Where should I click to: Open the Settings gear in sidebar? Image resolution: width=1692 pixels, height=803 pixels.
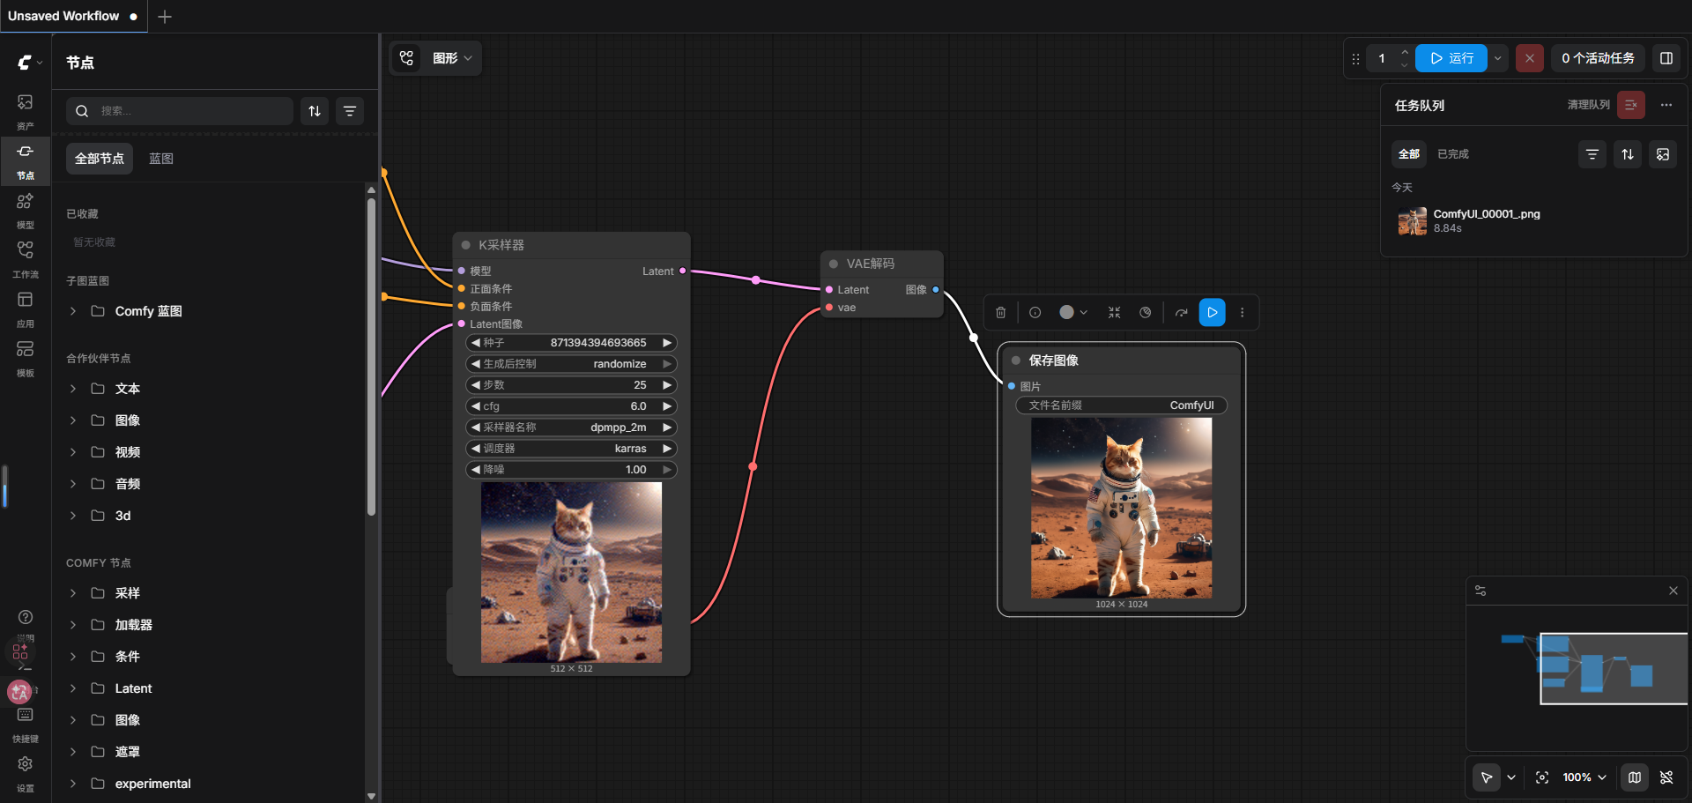tap(26, 770)
